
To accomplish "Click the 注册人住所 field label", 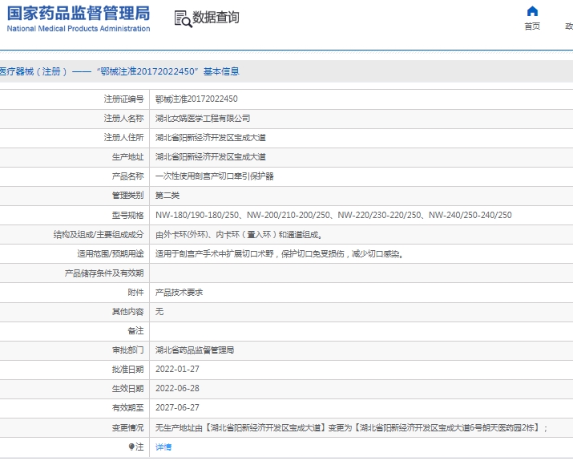I will point(123,137).
